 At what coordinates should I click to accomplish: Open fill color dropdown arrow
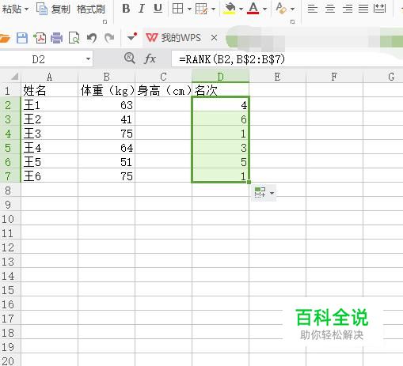tap(241, 9)
